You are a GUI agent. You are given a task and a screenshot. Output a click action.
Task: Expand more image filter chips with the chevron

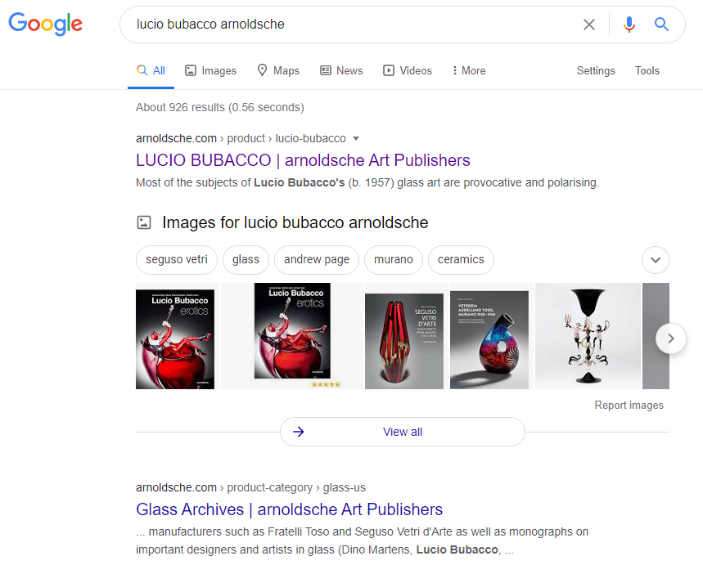coord(655,260)
